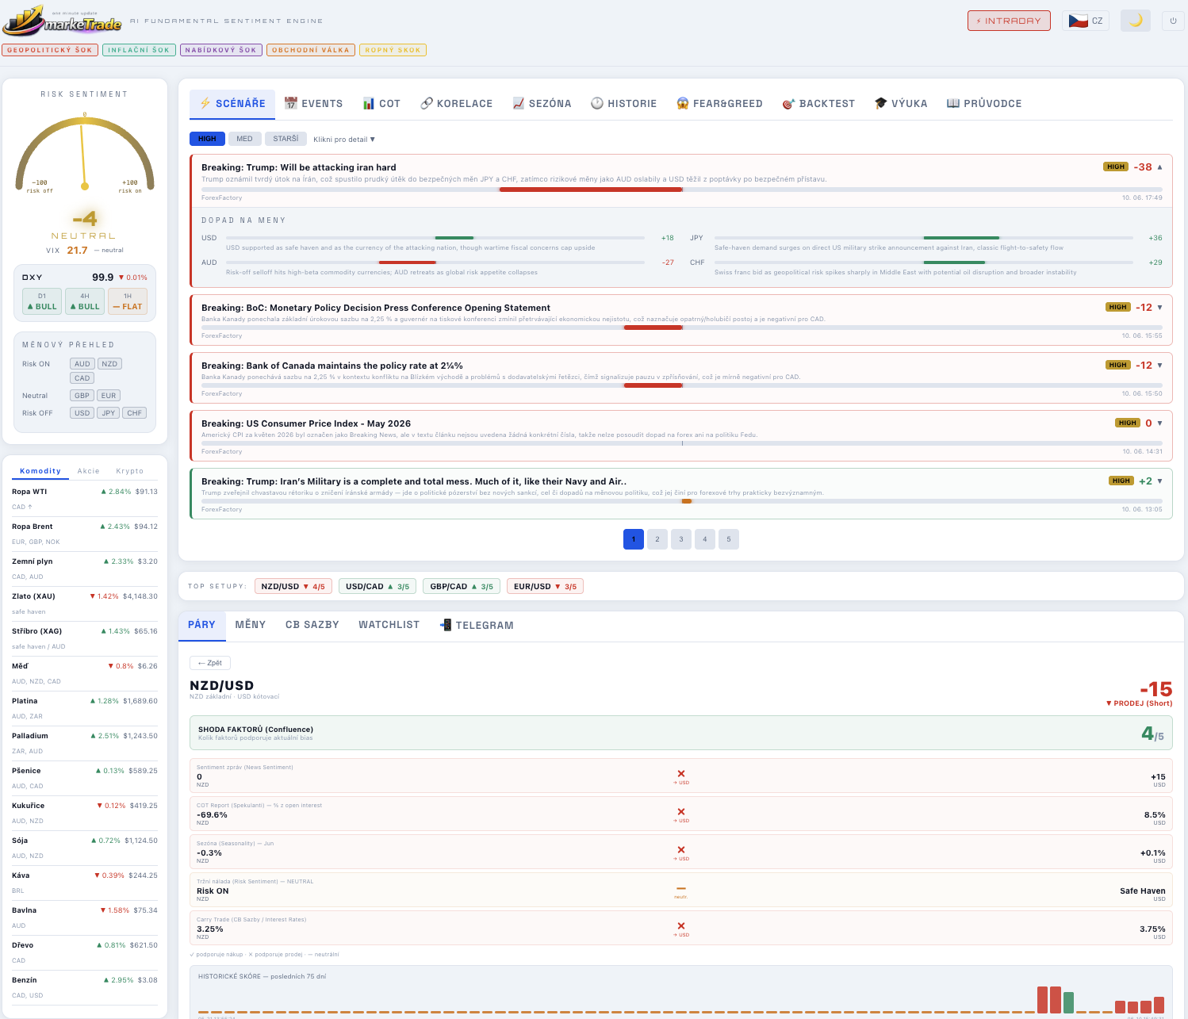Viewport: 1188px width, 1019px height.
Task: Expand BoC Press Conference news item
Action: [681, 319]
